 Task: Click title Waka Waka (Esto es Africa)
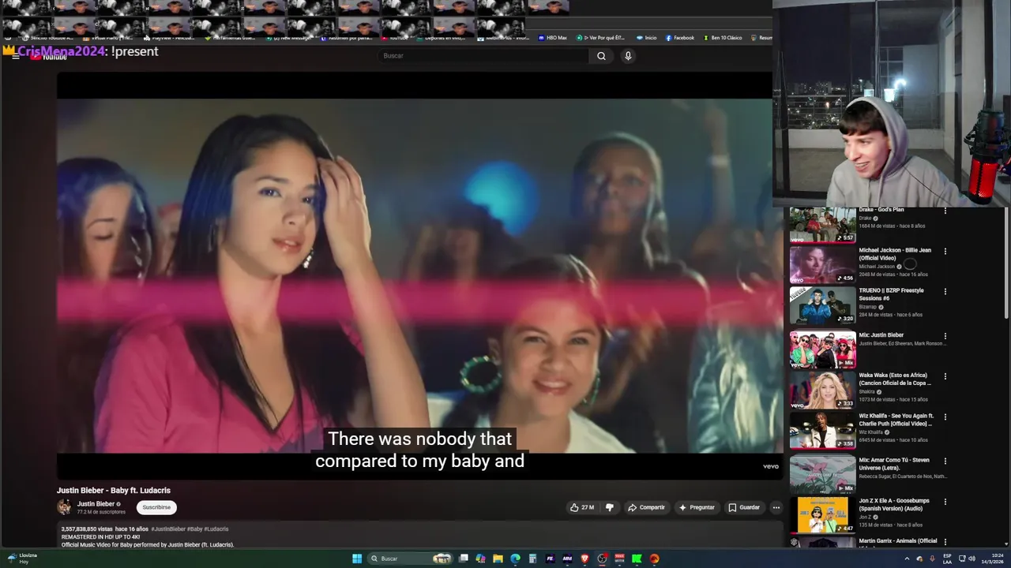tap(895, 379)
